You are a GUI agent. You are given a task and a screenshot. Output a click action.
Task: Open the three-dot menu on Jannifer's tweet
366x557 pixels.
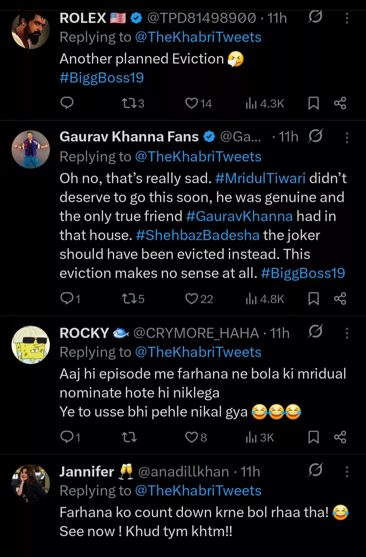click(346, 471)
